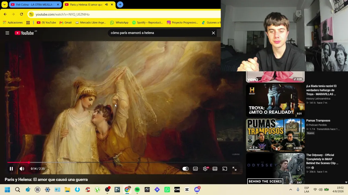View site information for youtube.com
The width and height of the screenshot is (348, 195).
tap(31, 14)
